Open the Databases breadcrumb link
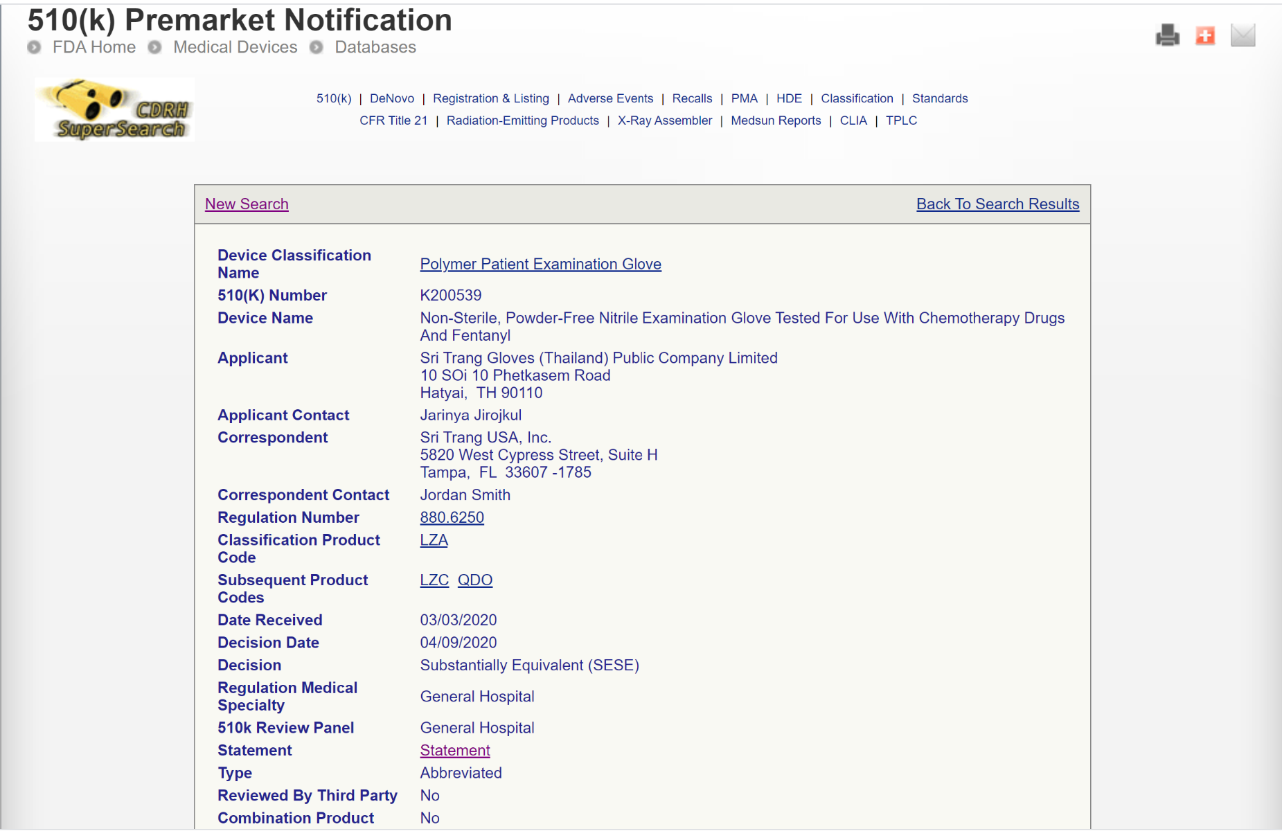The image size is (1282, 831). pyautogui.click(x=375, y=47)
